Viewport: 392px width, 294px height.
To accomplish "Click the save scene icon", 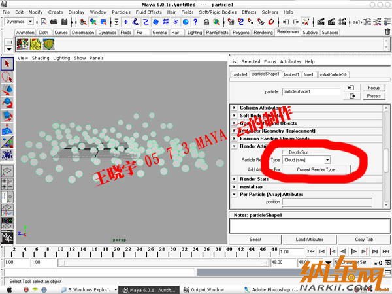I will [64, 22].
